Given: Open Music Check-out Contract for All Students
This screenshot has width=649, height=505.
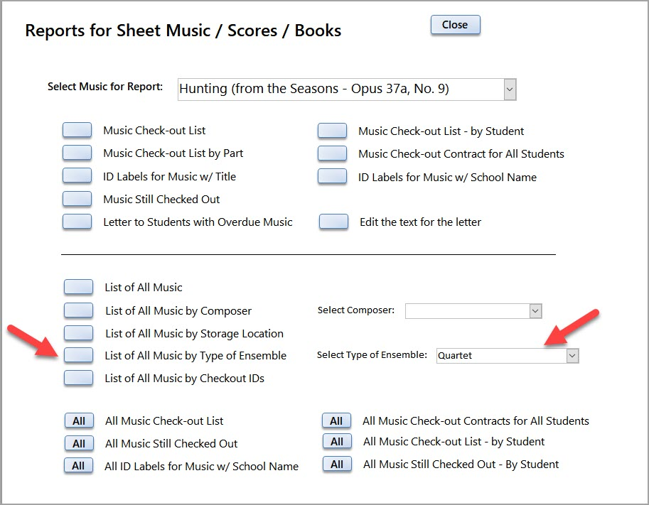Looking at the screenshot, I should point(332,153).
